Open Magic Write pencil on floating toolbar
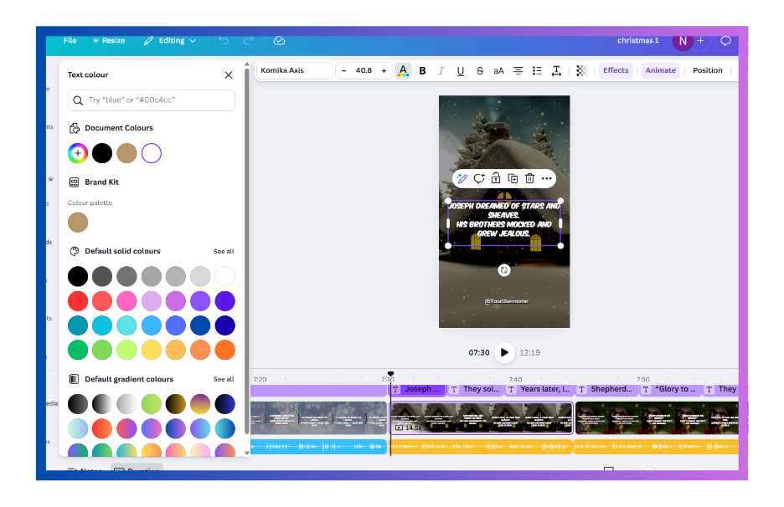The width and height of the screenshot is (784, 507). (462, 178)
